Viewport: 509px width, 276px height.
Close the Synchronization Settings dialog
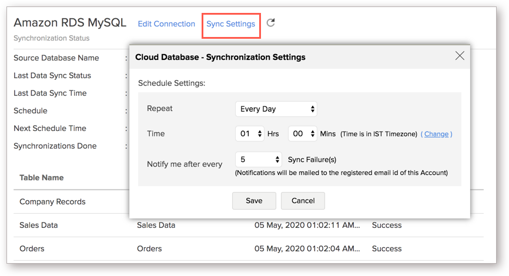tap(460, 56)
